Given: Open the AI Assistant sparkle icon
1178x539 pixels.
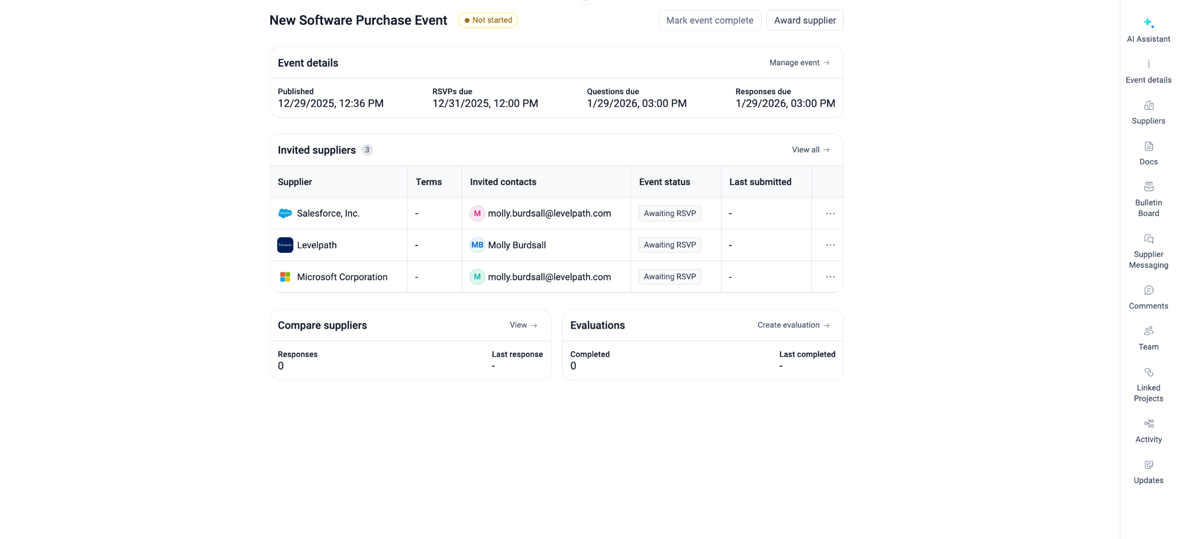Looking at the screenshot, I should [x=1148, y=24].
